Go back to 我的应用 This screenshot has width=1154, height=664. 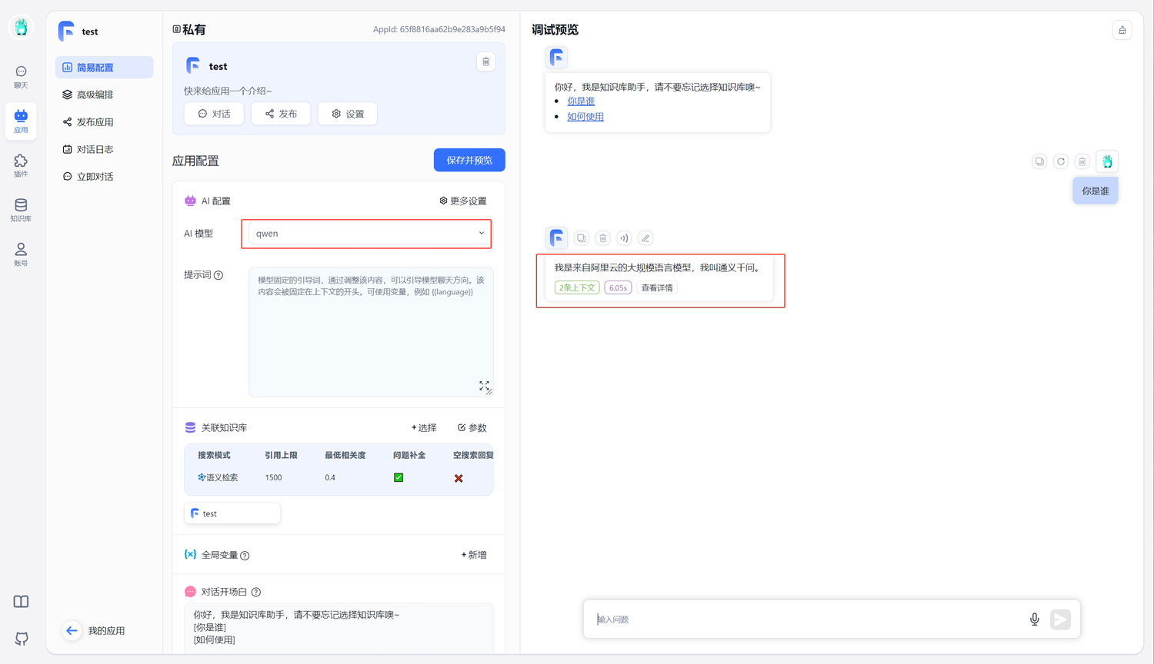[95, 631]
